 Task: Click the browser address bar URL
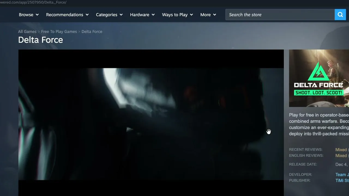pyautogui.click(x=33, y=2)
